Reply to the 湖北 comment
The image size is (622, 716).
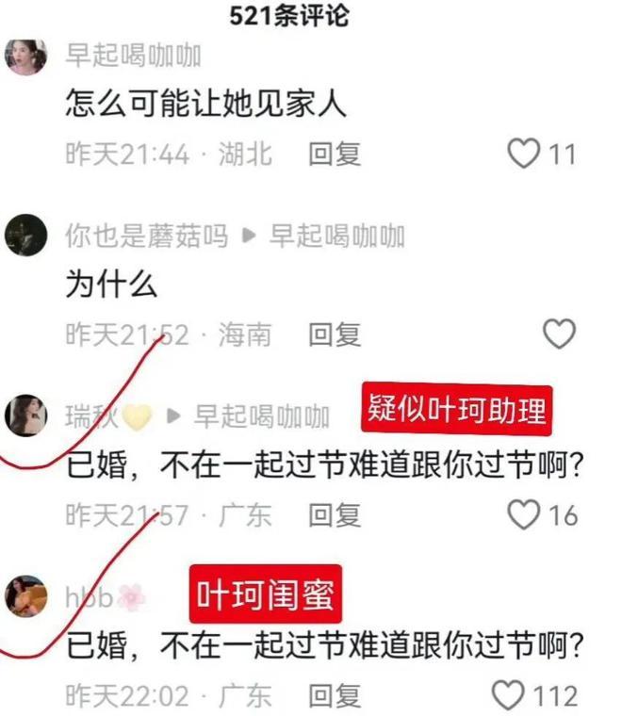[335, 154]
